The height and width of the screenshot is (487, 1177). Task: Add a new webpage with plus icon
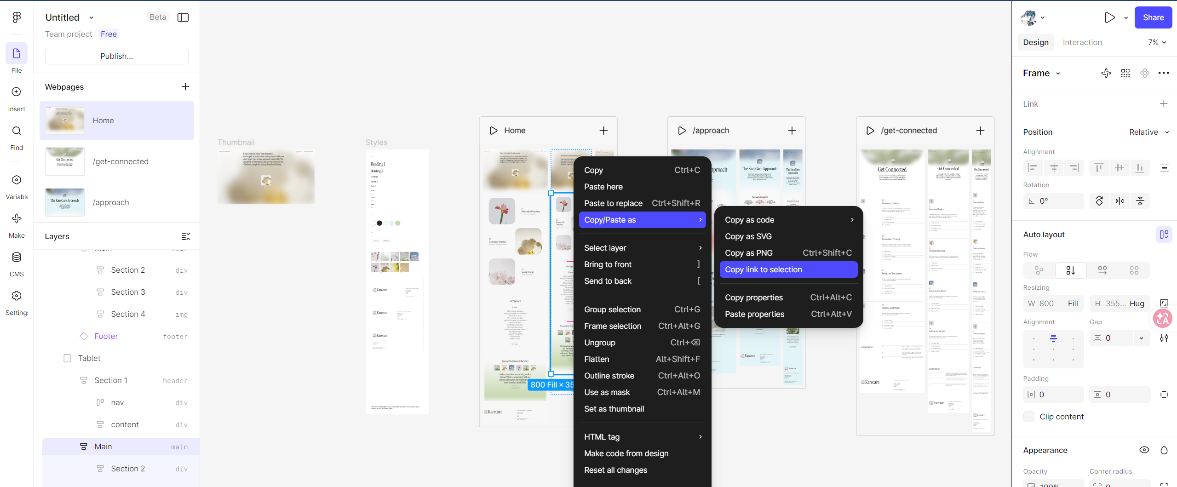[x=185, y=87]
